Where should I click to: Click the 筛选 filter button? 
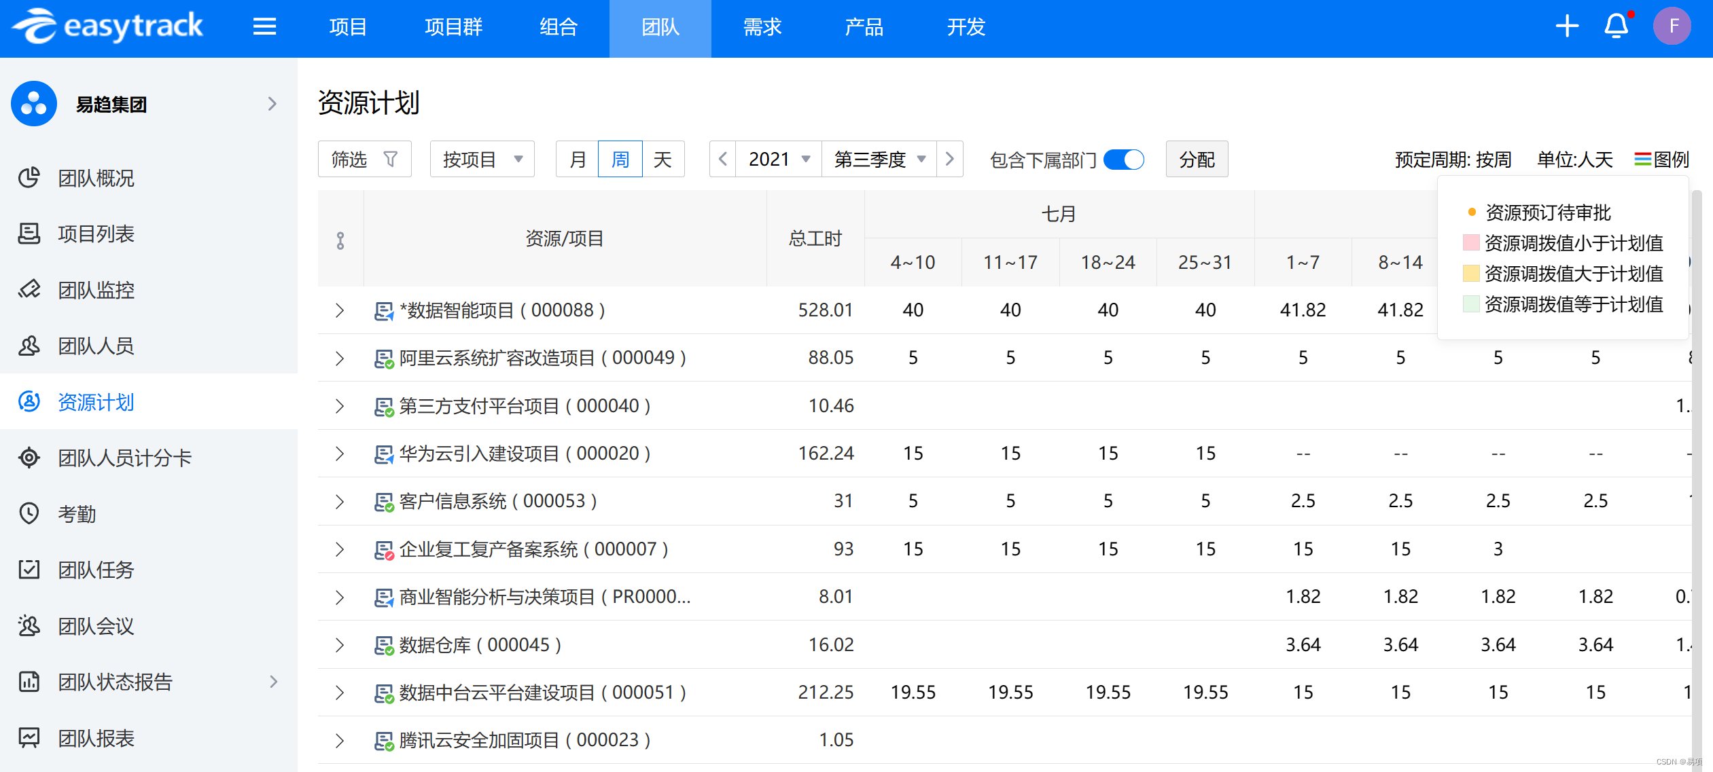[x=364, y=160]
